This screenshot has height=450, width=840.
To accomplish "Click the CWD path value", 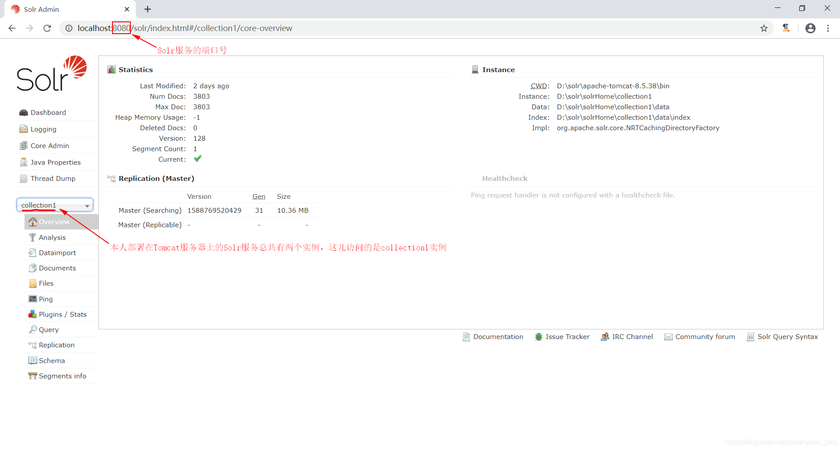I will click(x=613, y=86).
